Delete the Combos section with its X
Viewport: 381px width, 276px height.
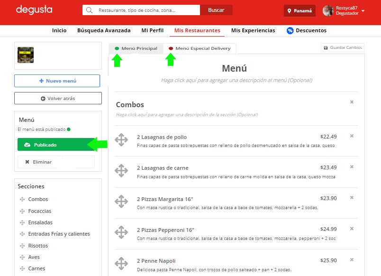[352, 102]
